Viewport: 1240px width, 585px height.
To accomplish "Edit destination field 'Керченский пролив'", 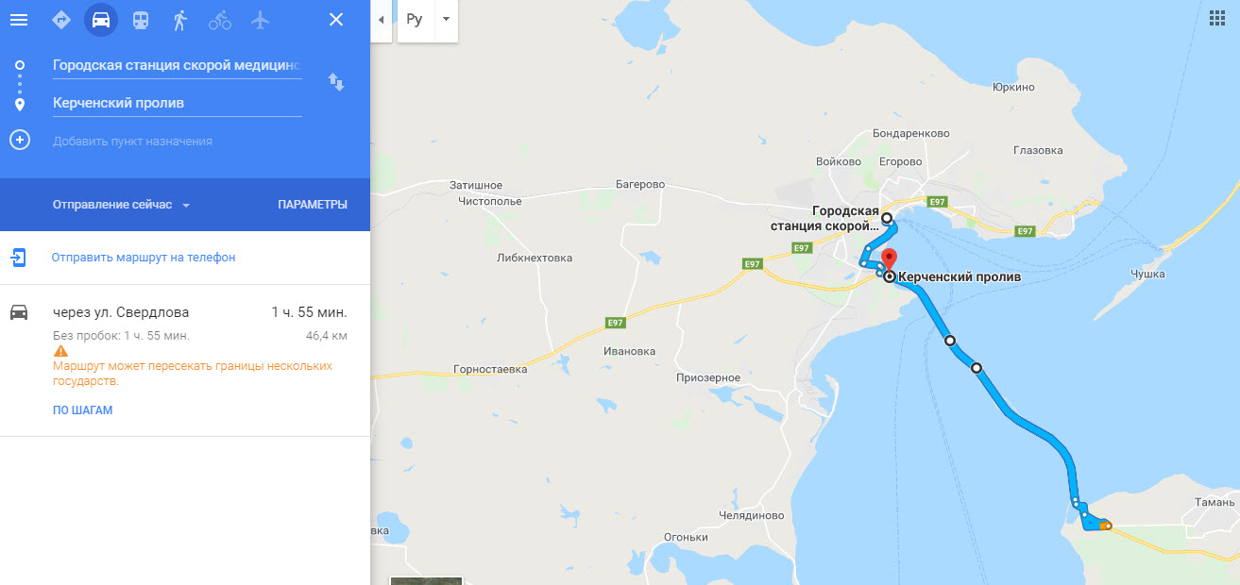I will click(178, 103).
